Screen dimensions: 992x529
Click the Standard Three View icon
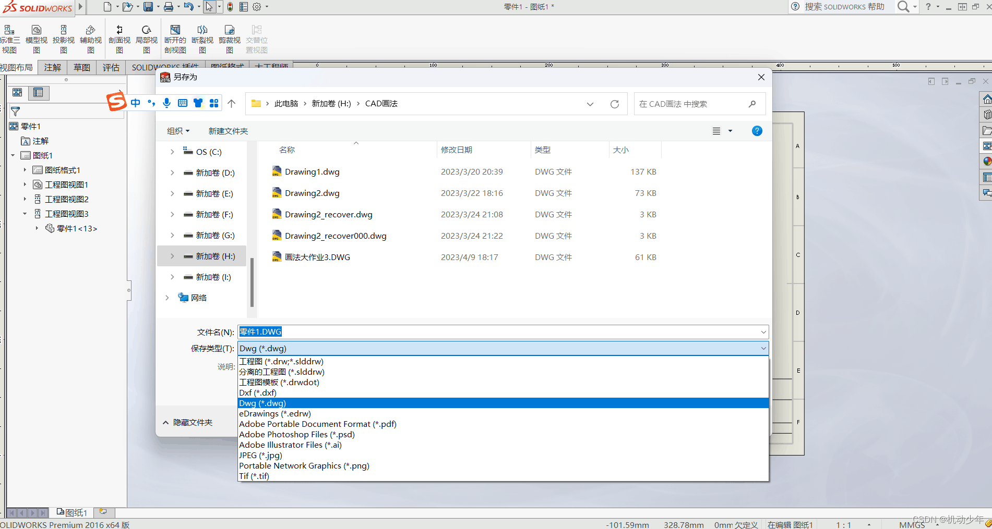9,39
